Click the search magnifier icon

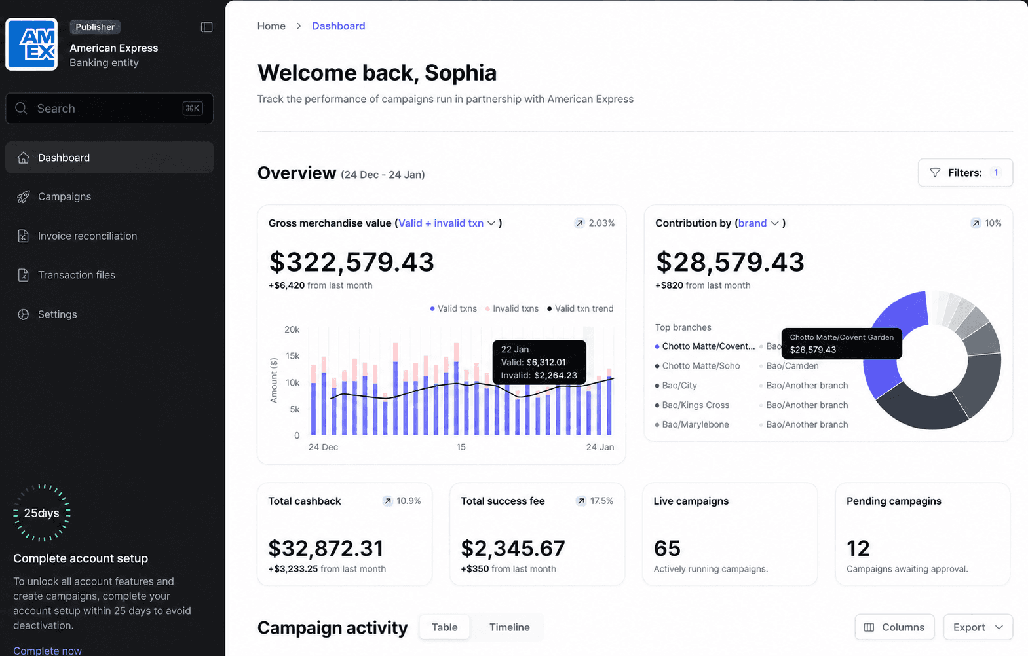[21, 108]
